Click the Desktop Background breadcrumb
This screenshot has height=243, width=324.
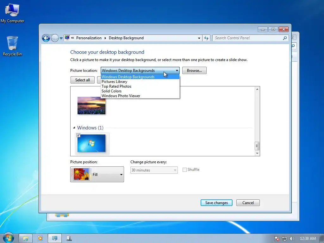126,38
